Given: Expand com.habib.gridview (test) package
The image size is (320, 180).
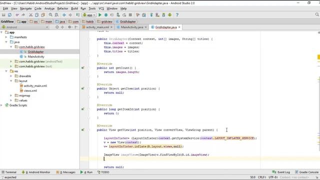Looking at the screenshot, I should [x=11, y=66].
